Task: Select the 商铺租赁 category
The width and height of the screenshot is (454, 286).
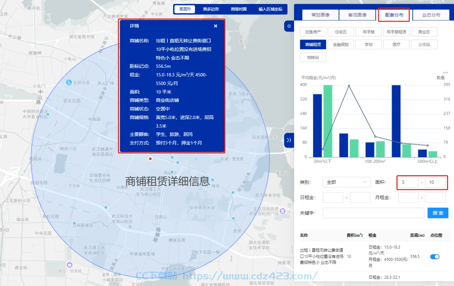Action: coord(313,44)
